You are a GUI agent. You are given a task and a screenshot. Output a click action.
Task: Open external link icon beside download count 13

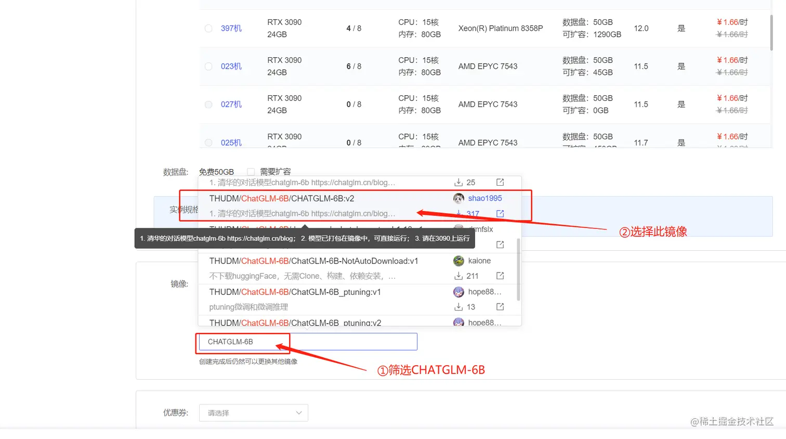click(x=500, y=307)
